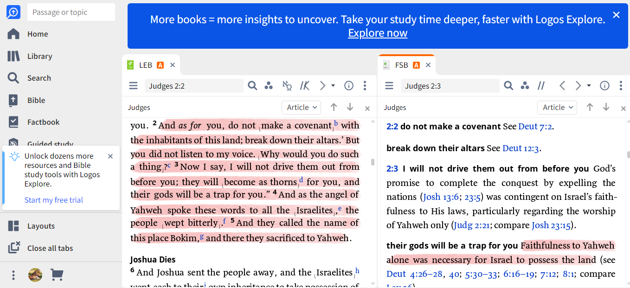Dismiss the Logos Explore blue banner
The width and height of the screenshot is (630, 288).
(x=616, y=15)
